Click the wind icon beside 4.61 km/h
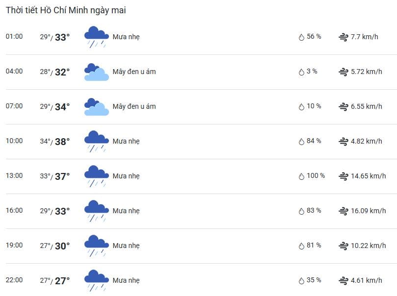397x296 pixels. (x=344, y=281)
